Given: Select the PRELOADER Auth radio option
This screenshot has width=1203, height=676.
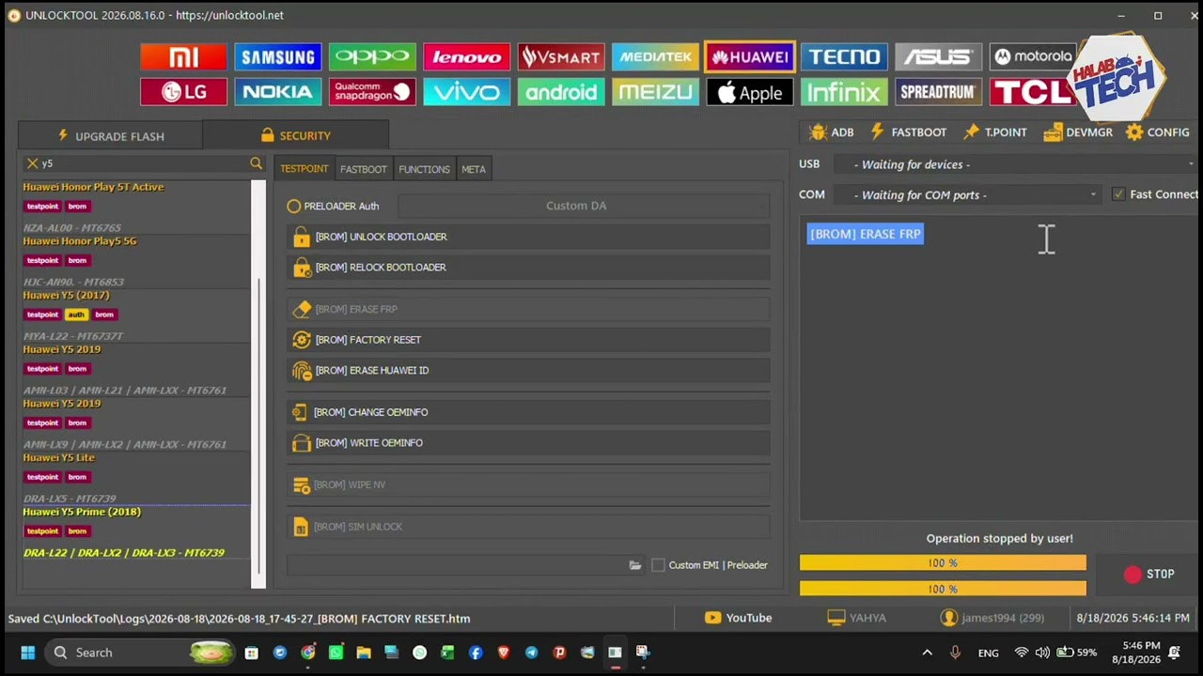Looking at the screenshot, I should click(333, 206).
